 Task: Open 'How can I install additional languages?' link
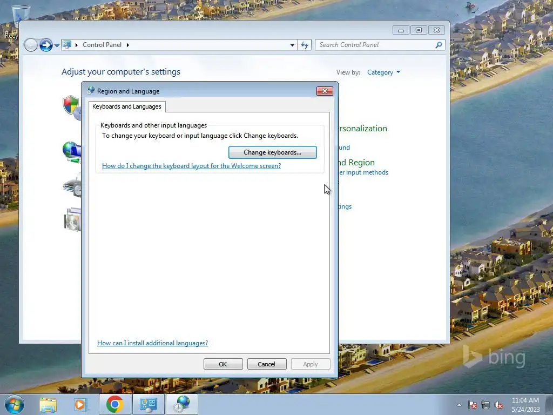click(152, 343)
